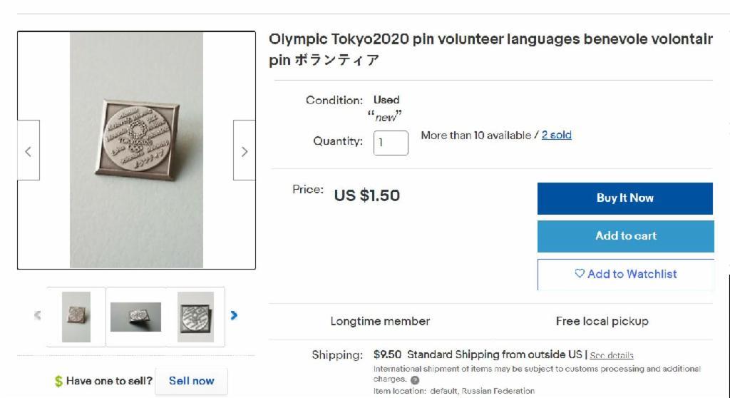Click Add to Watchlist button
This screenshot has height=398, width=730.
[x=625, y=274]
